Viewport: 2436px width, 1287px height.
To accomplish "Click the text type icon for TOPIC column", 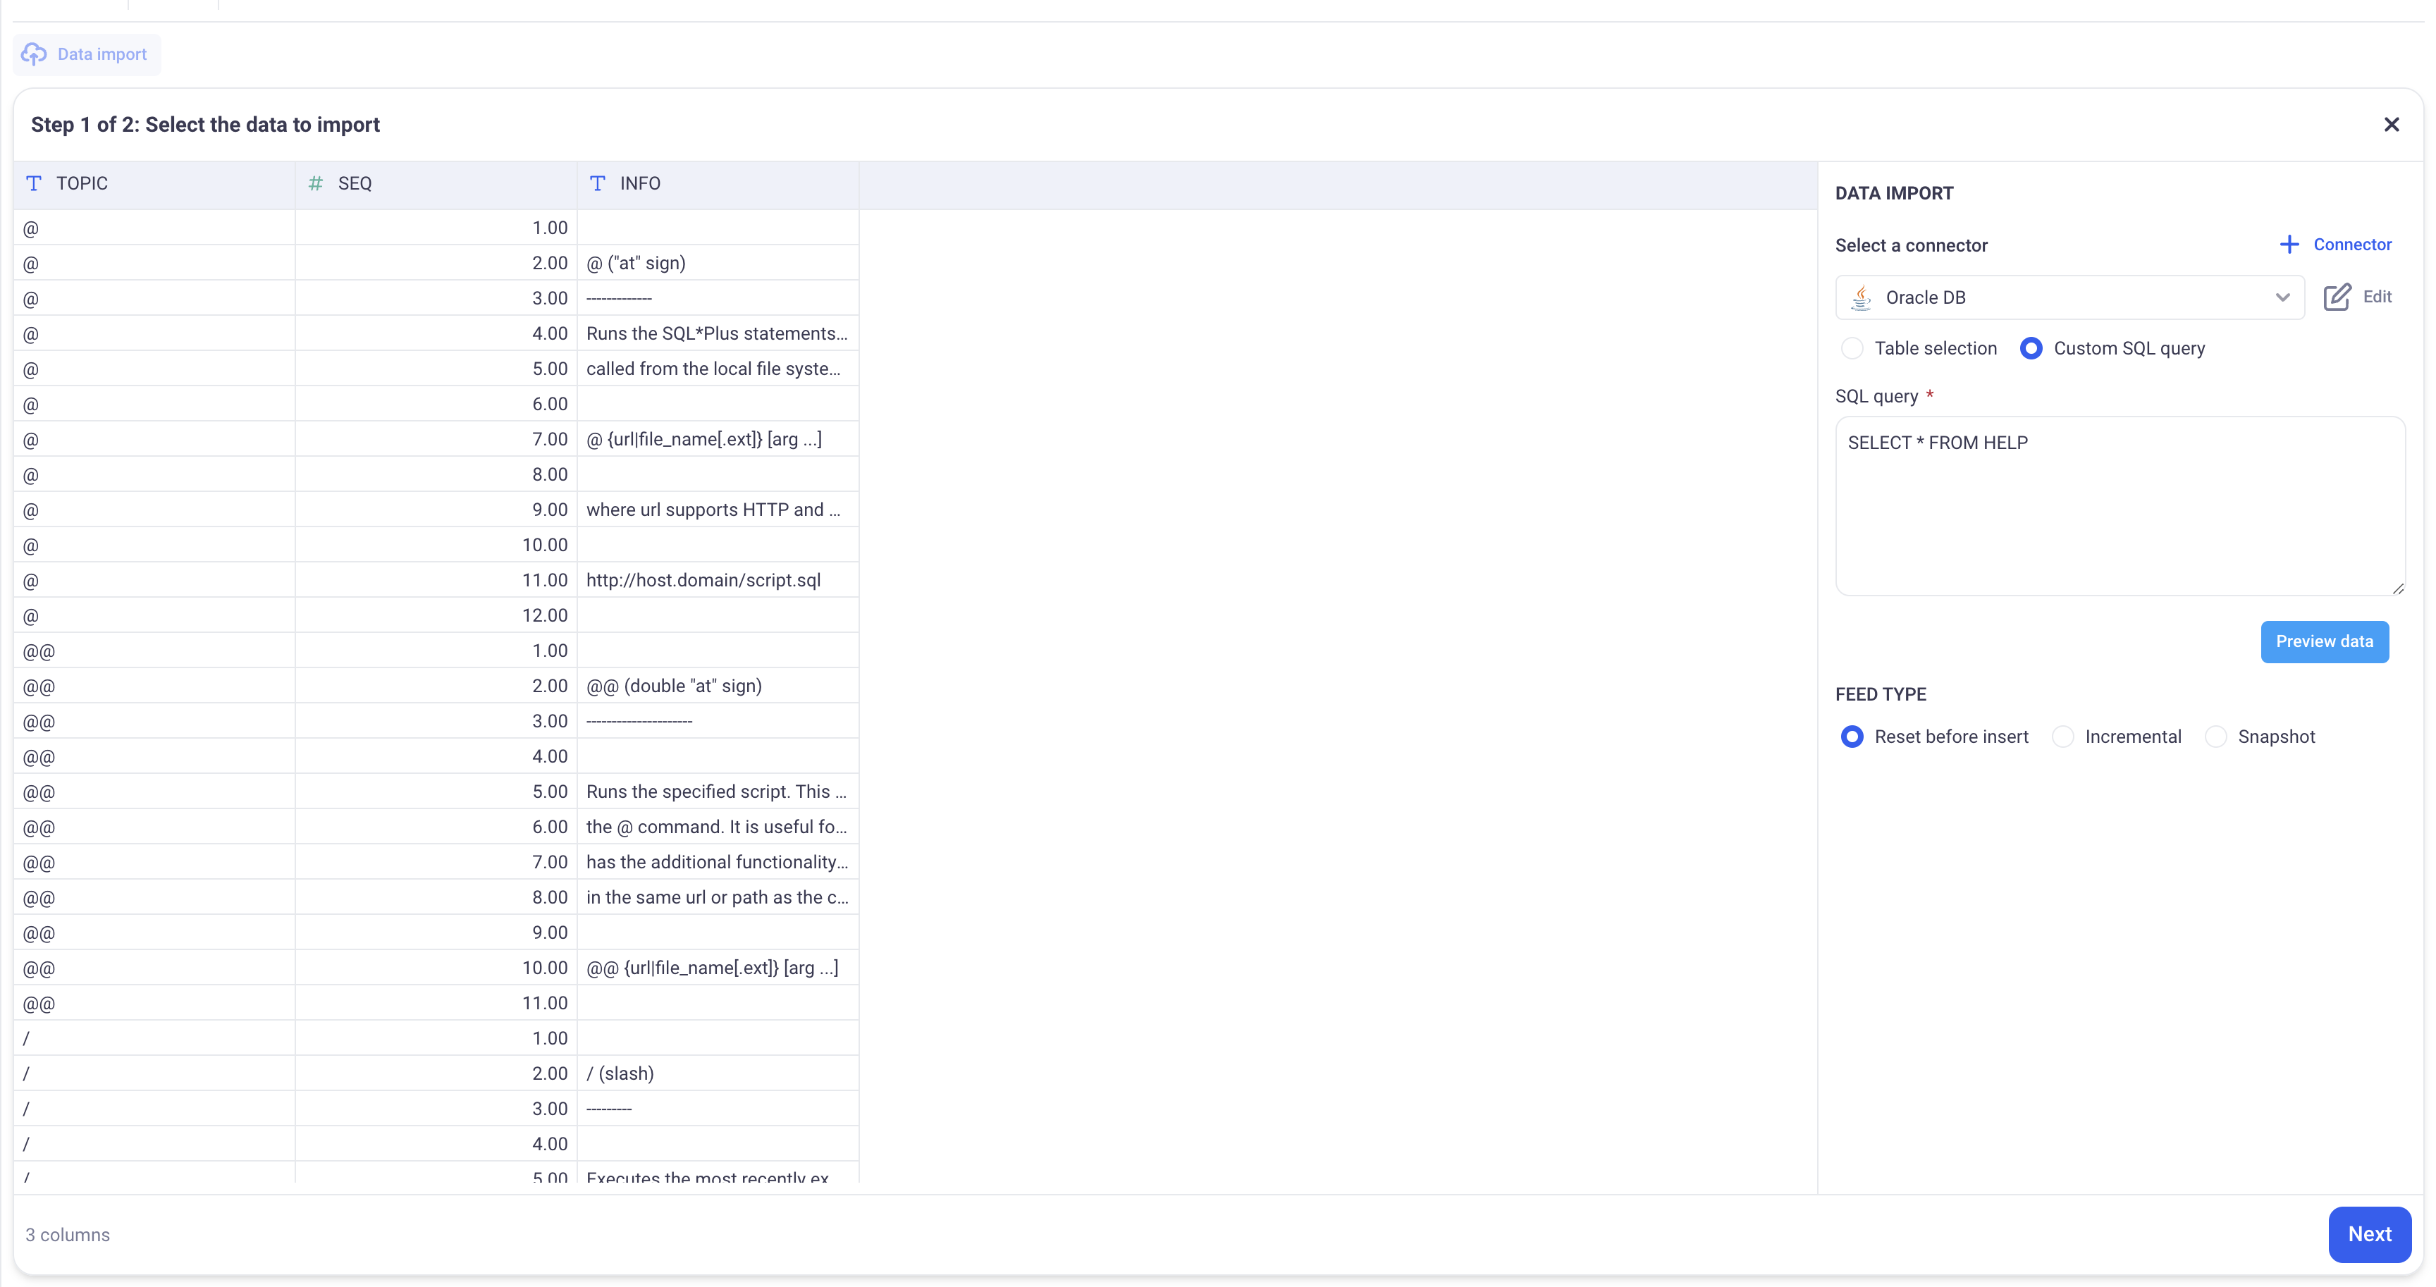I will (34, 183).
